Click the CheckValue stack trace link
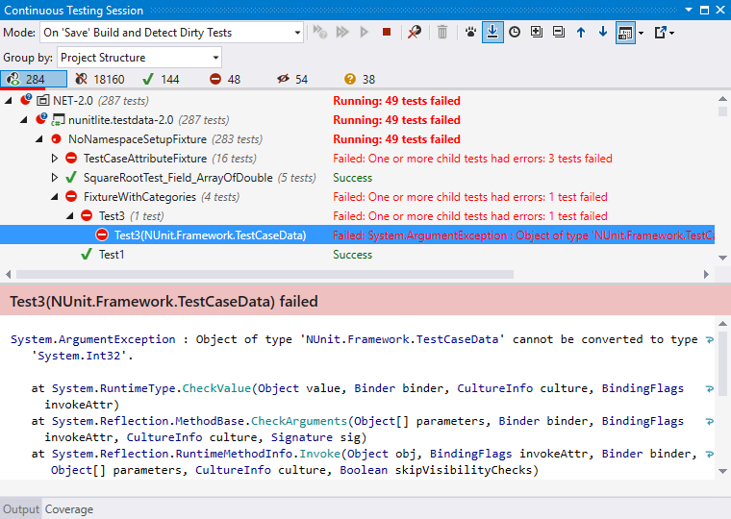Screen dimensions: 731x519 [216, 388]
